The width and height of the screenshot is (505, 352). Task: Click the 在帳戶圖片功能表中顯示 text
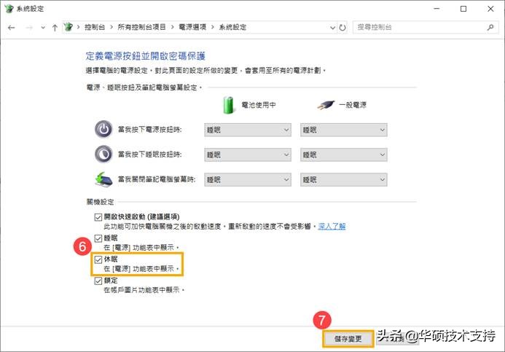(x=144, y=290)
